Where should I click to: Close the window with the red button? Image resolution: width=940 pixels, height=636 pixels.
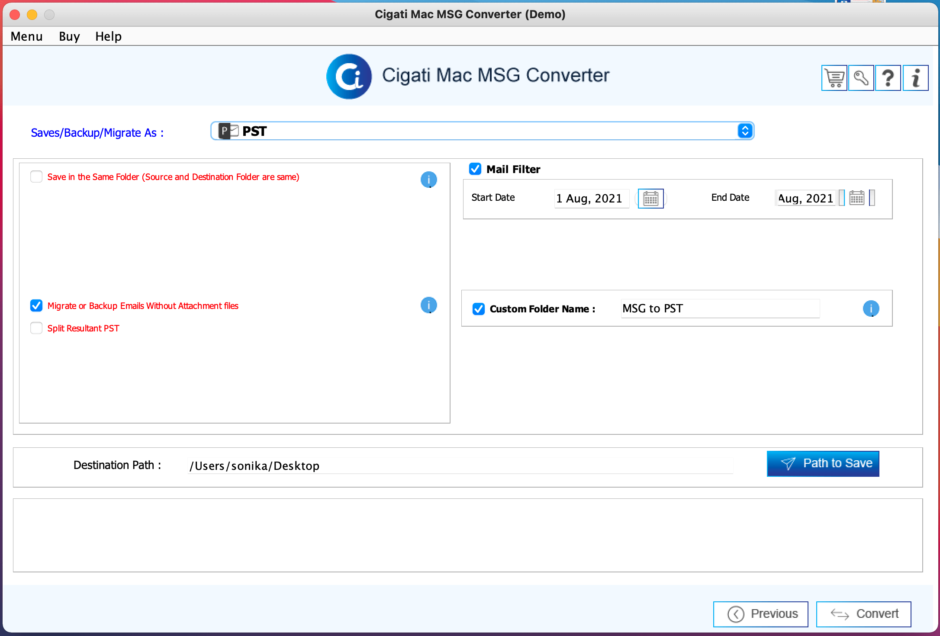(15, 15)
